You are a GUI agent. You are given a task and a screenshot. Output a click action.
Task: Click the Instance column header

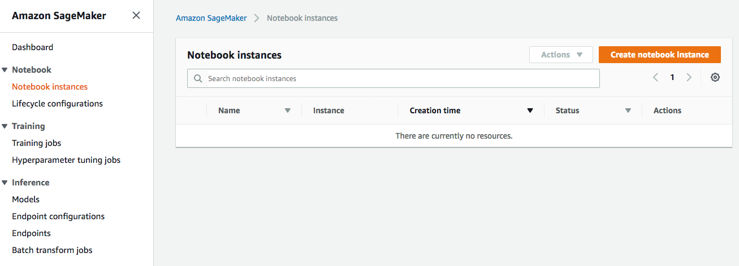(329, 110)
